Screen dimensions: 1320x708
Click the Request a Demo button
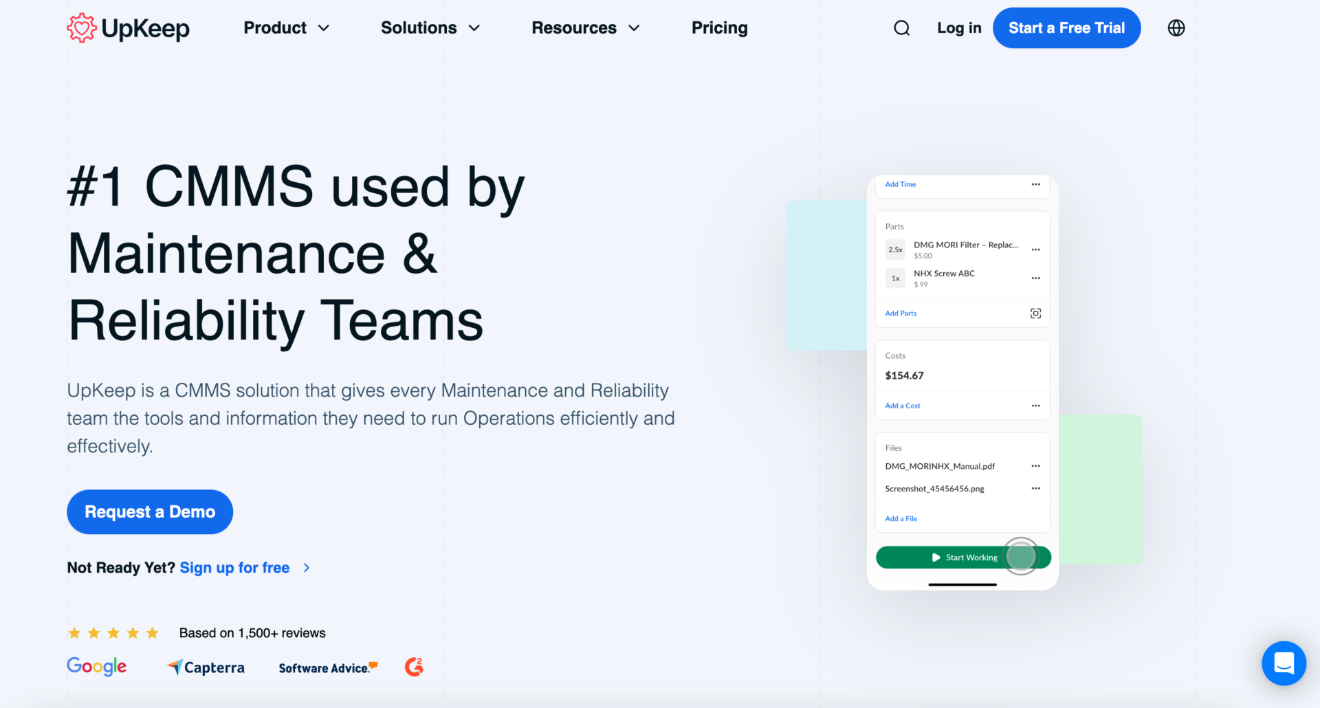pyautogui.click(x=150, y=512)
